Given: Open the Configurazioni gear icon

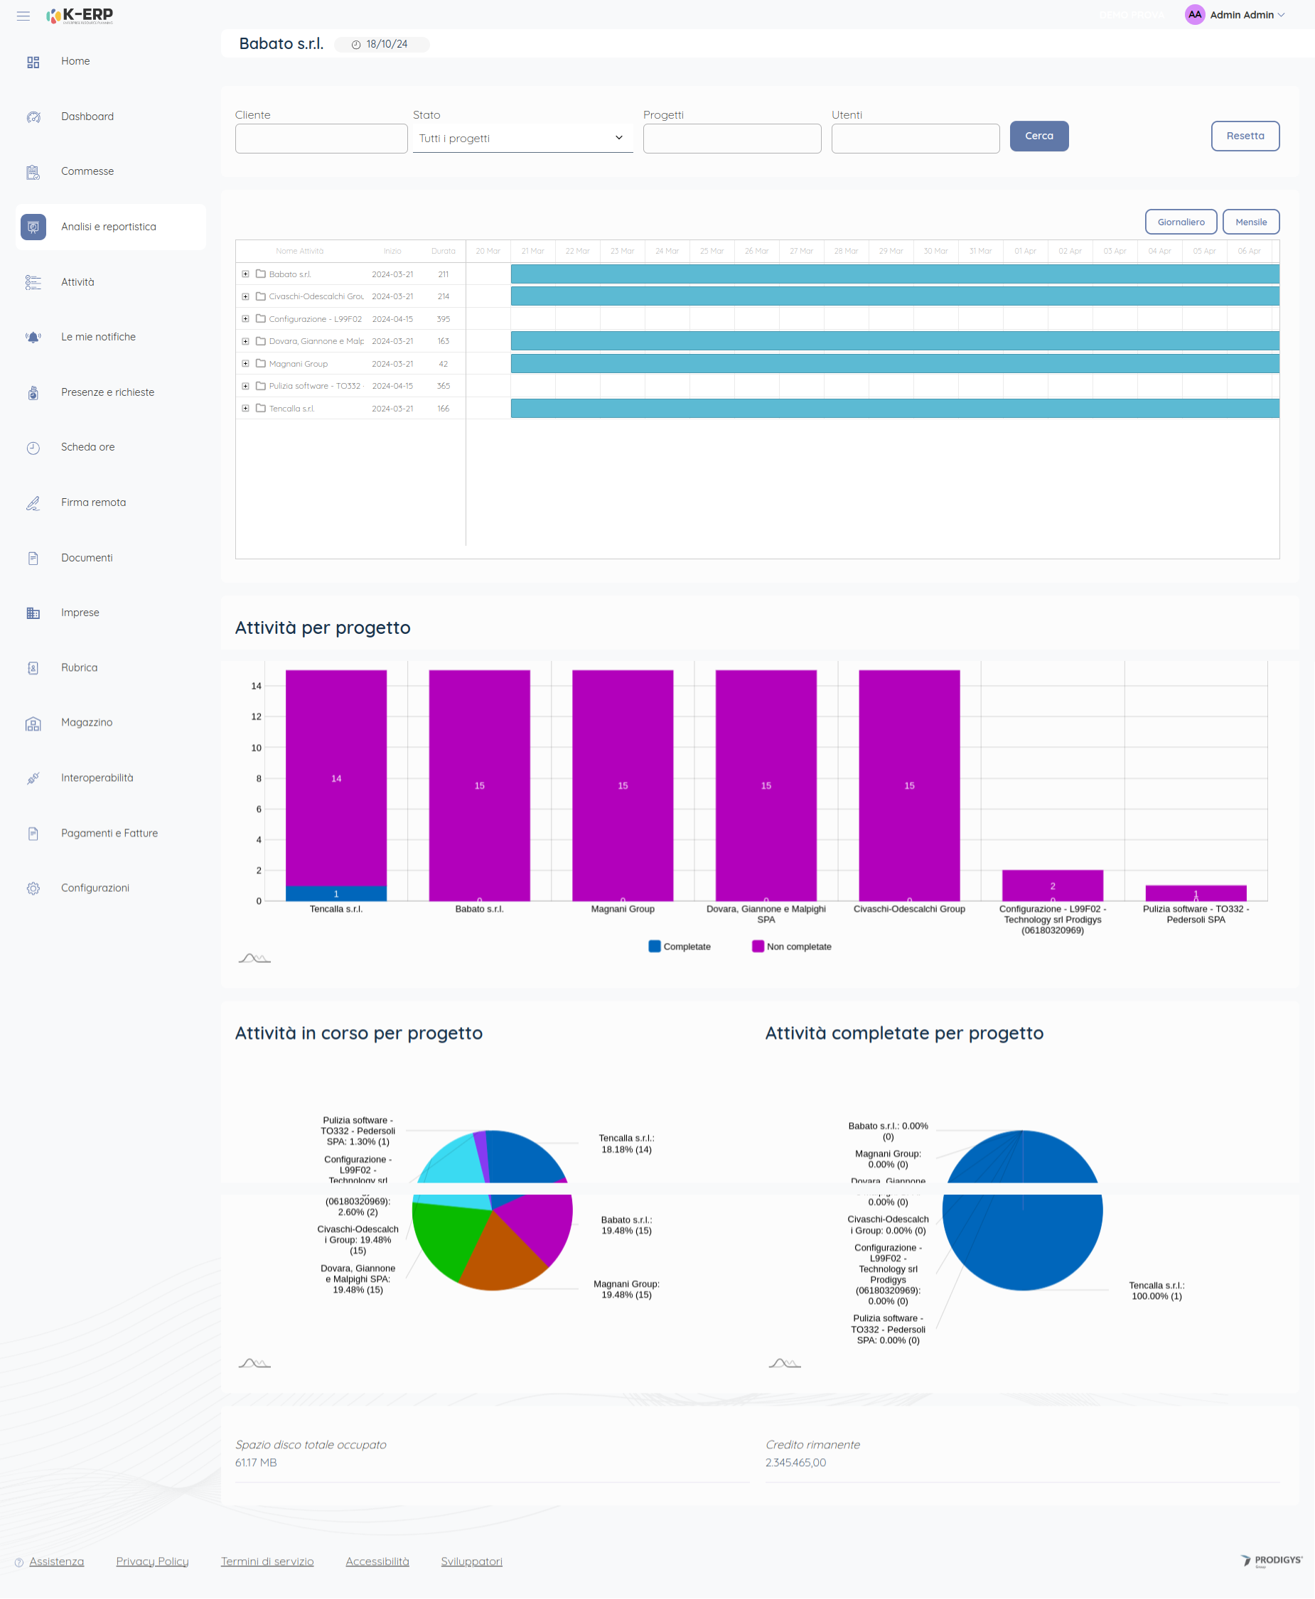Looking at the screenshot, I should (33, 888).
